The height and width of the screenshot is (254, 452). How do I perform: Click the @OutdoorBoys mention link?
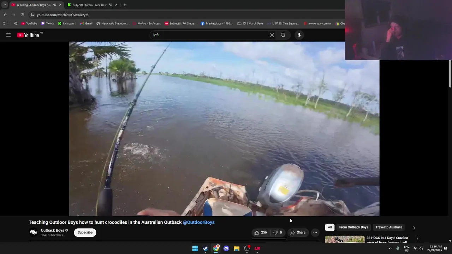point(198,222)
